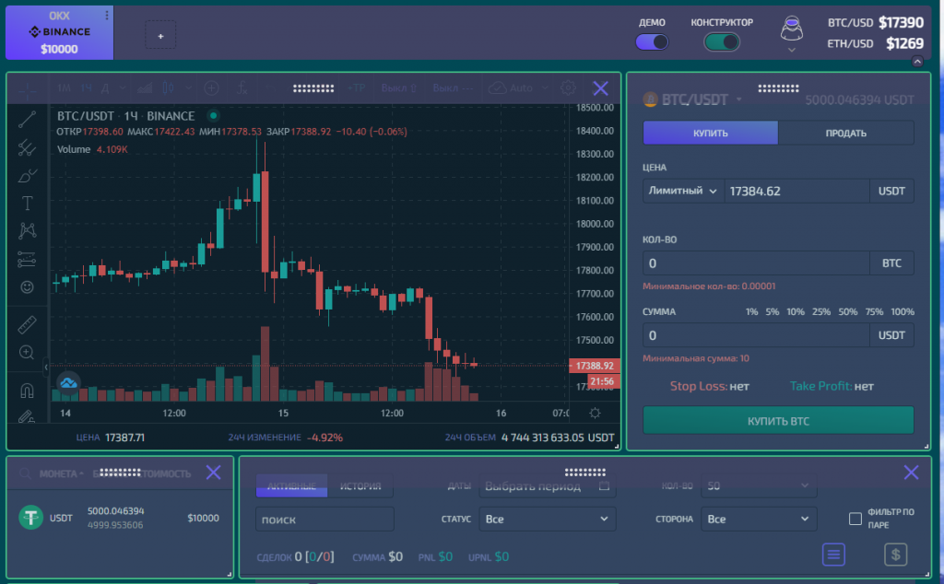This screenshot has height=584, width=944.
Task: Expand the timeframe interval chevron
Action: click(x=123, y=88)
